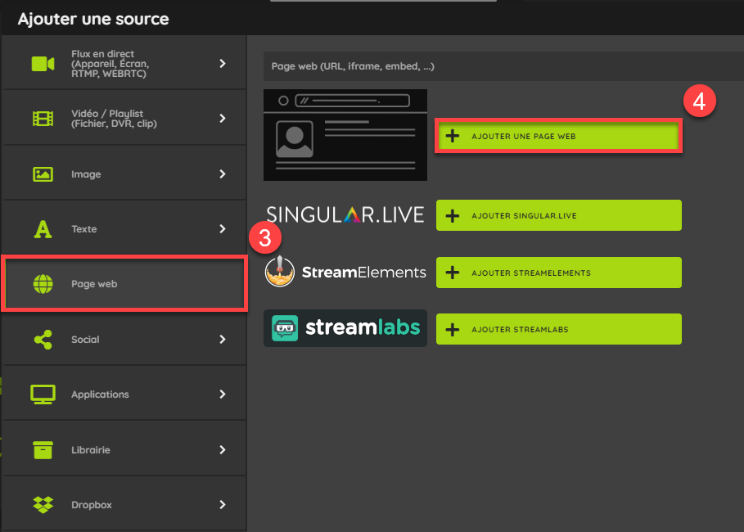This screenshot has width=744, height=532.
Task: Click the Dropbox logo icon
Action: [43, 504]
